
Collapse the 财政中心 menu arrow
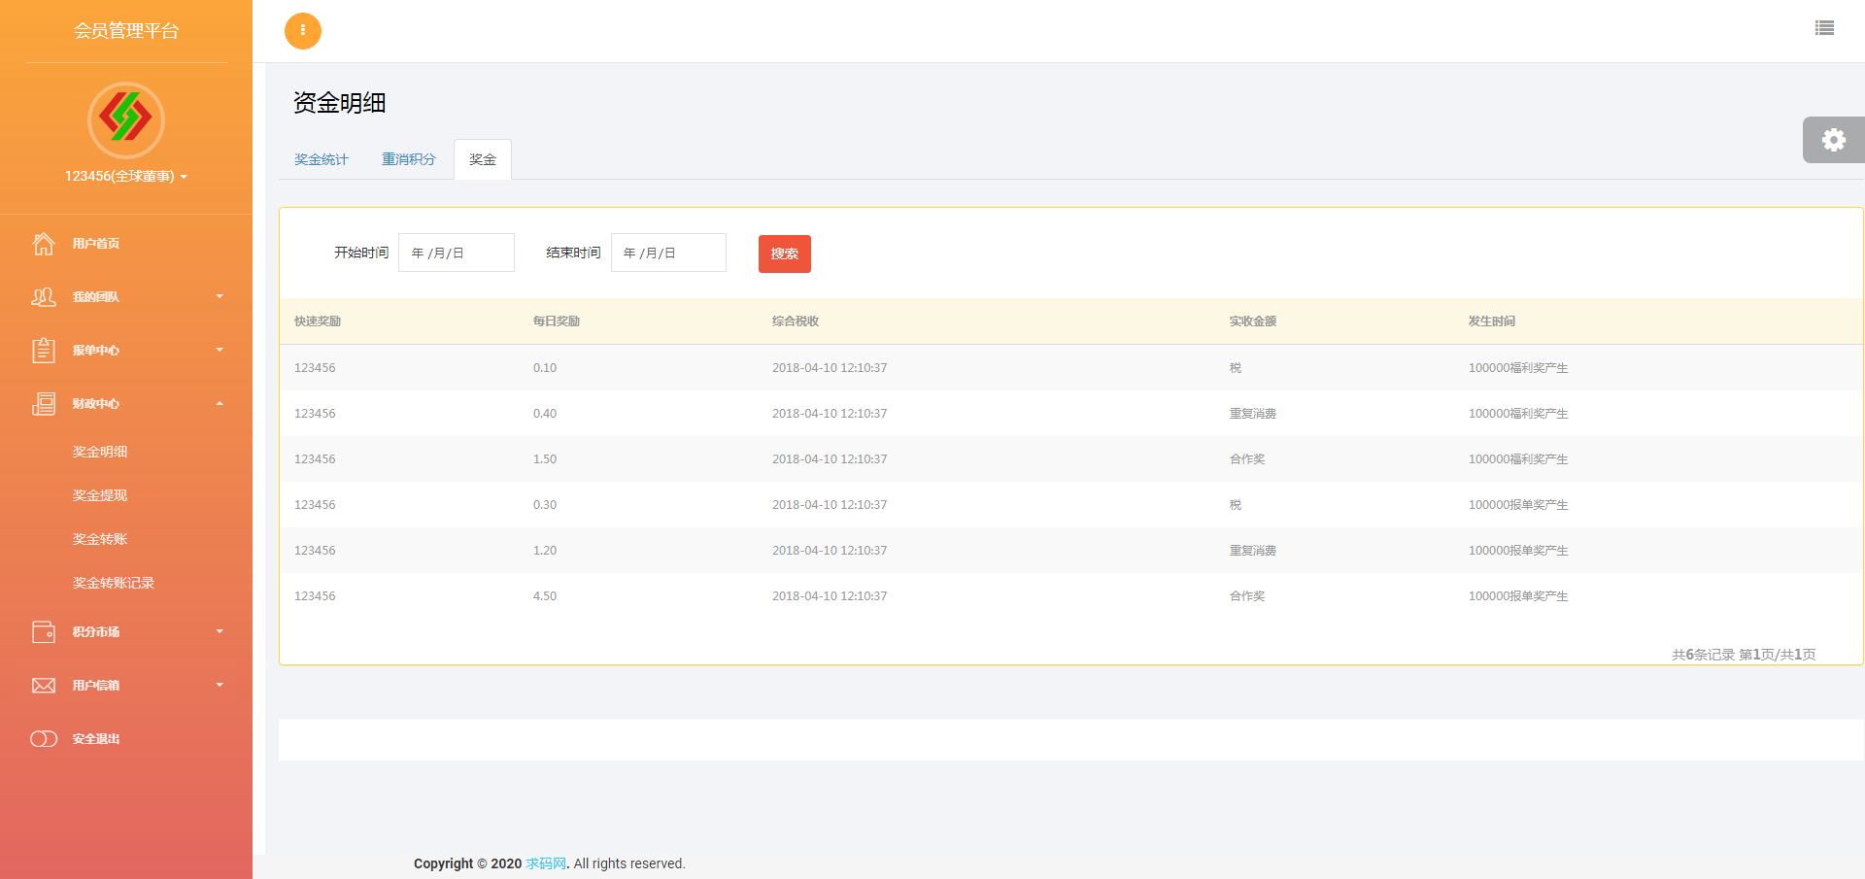[x=220, y=403]
